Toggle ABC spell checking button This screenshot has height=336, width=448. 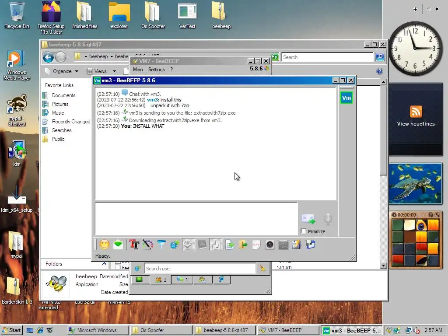pyautogui.click(x=189, y=245)
